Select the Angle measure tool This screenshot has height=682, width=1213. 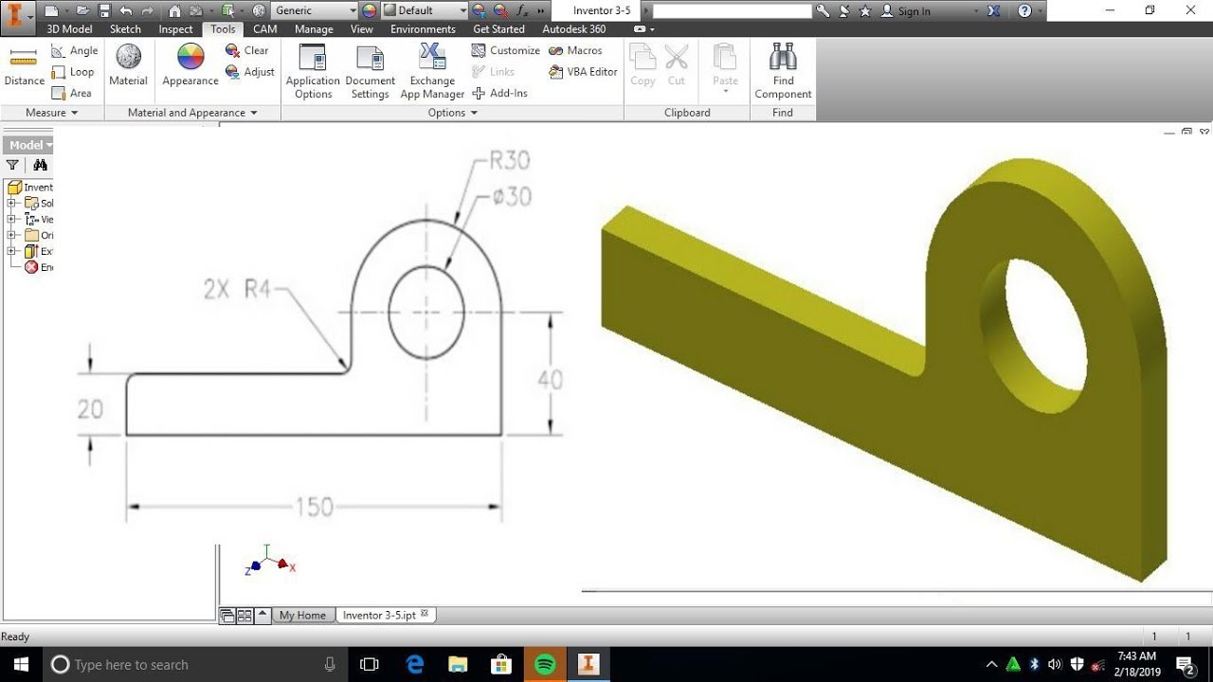75,51
